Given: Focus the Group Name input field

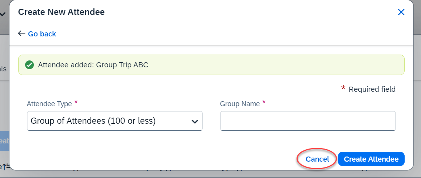Looking at the screenshot, I should 308,121.
